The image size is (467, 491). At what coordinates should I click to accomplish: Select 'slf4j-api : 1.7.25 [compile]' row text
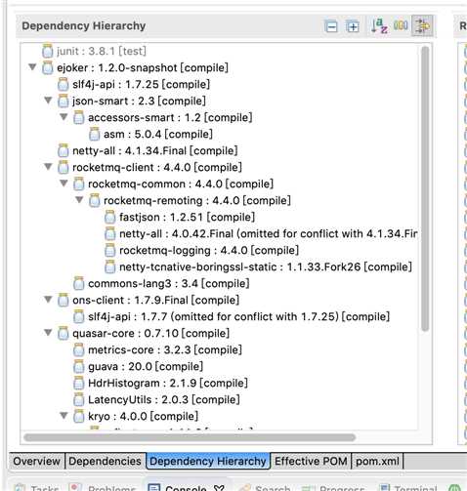pos(141,84)
